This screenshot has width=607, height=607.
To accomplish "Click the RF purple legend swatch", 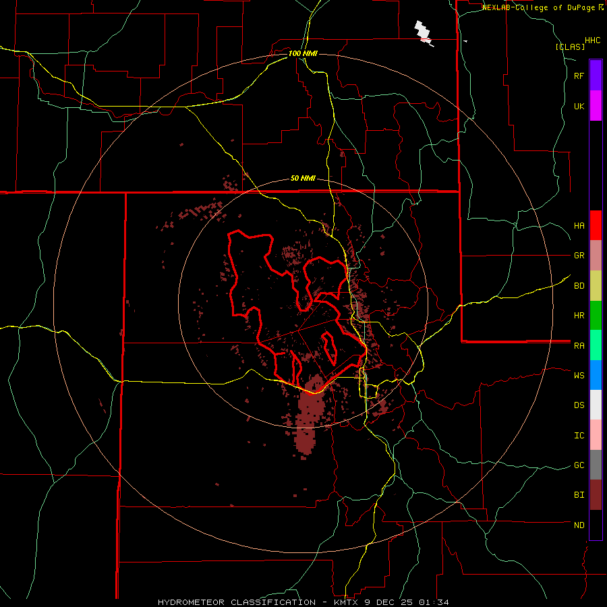I will tap(596, 75).
